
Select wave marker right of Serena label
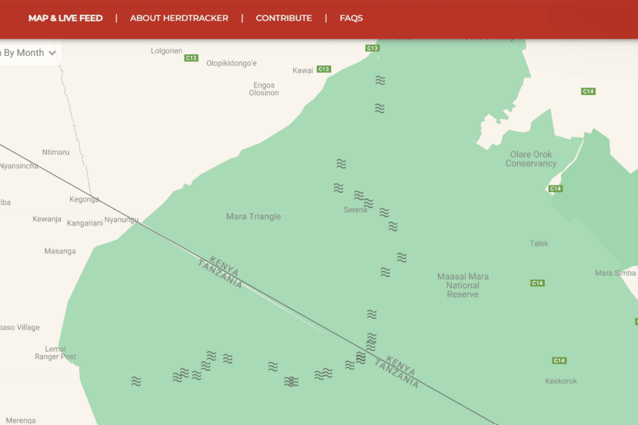tap(384, 212)
